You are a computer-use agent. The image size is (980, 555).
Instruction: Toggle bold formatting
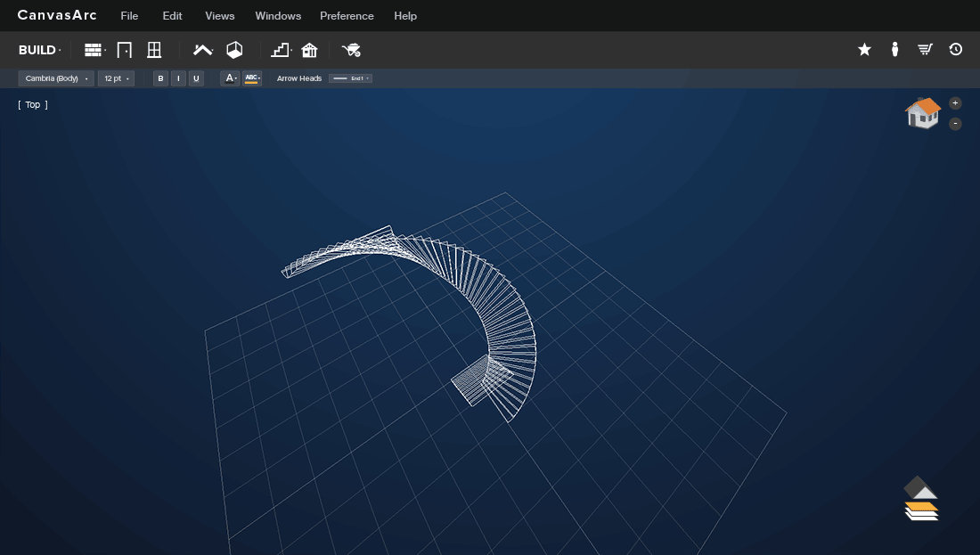tap(160, 78)
